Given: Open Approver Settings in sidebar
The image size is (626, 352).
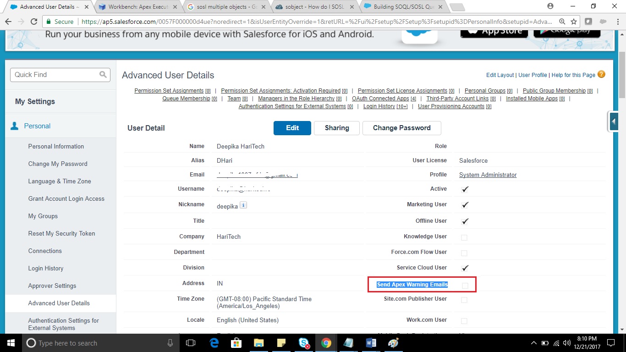Looking at the screenshot, I should click(x=52, y=286).
